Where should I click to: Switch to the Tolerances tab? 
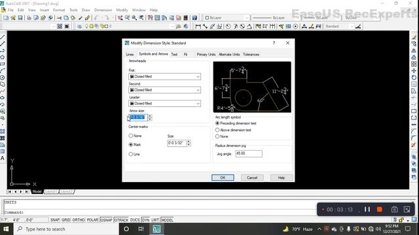pos(251,54)
